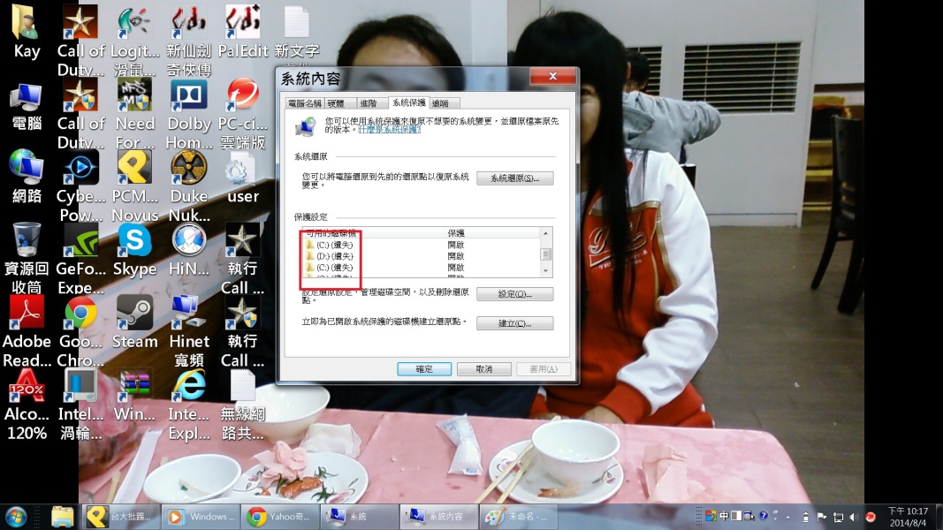Launch GeForce Experience shortcut
The image size is (943, 530).
tap(80, 259)
